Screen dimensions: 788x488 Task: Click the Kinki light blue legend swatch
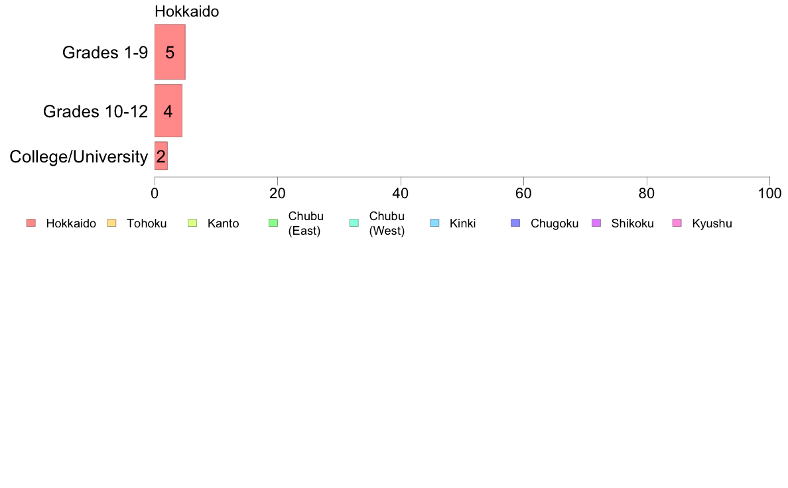point(434,223)
